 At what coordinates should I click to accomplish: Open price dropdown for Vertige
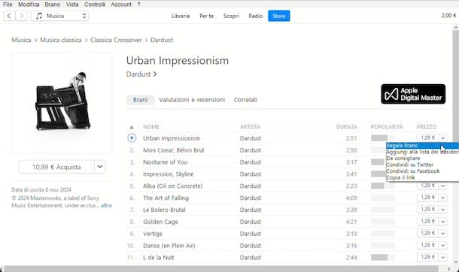443,234
